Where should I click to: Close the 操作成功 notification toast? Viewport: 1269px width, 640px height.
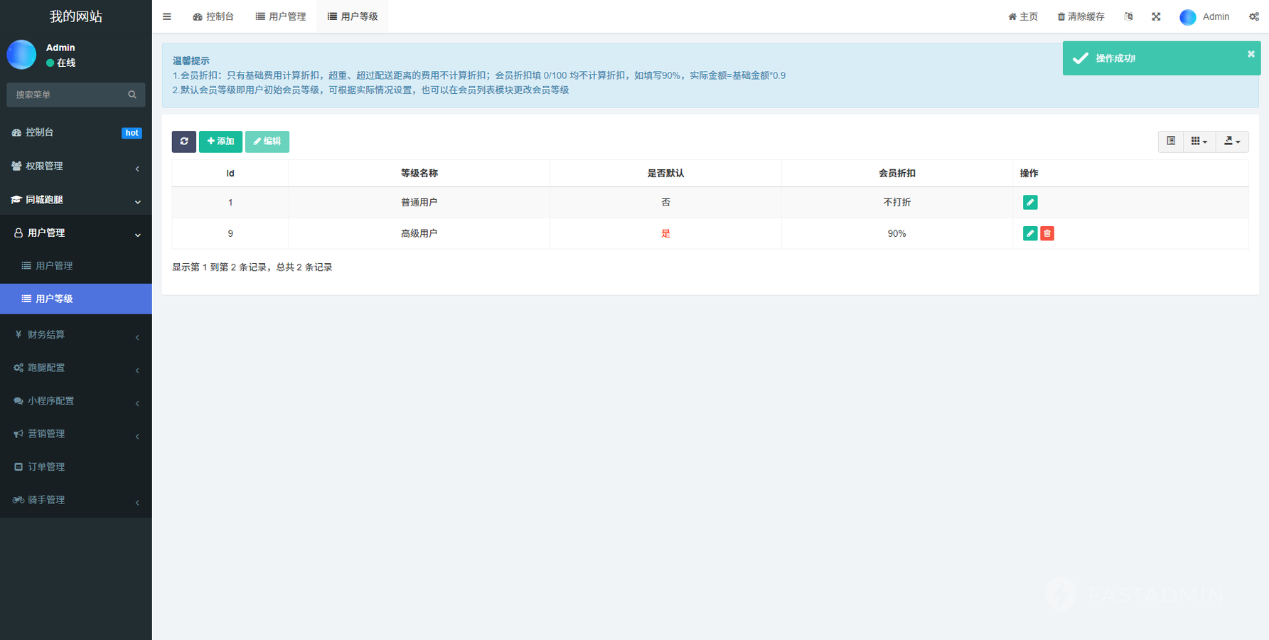point(1251,54)
